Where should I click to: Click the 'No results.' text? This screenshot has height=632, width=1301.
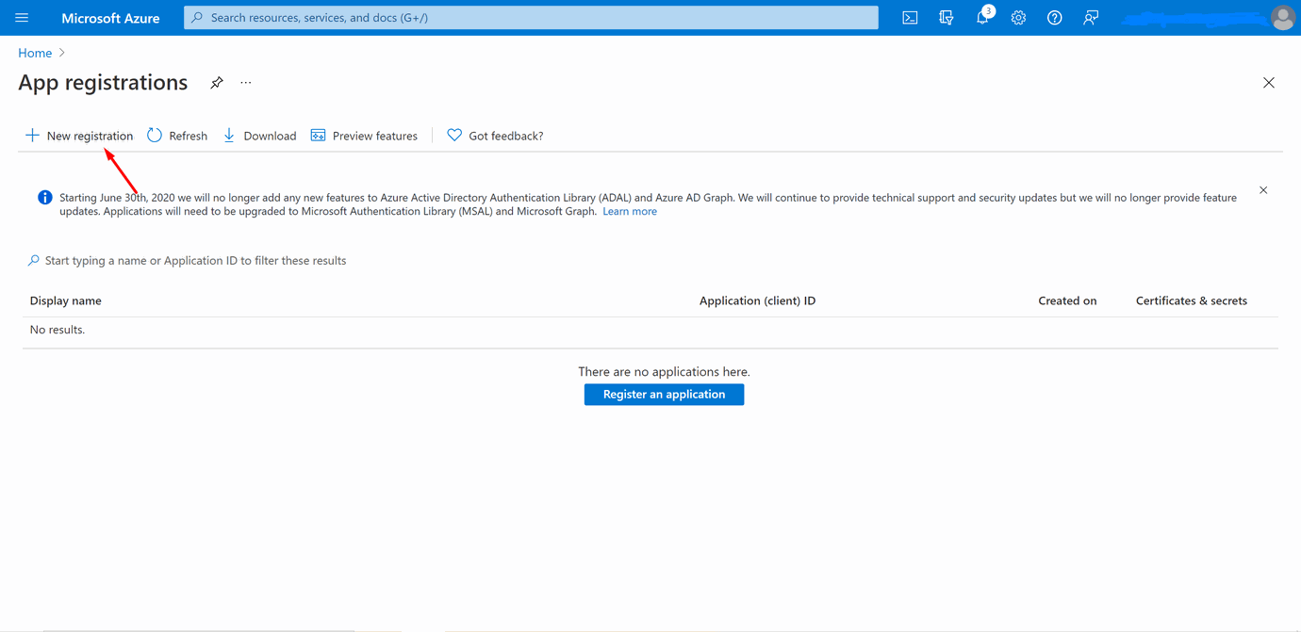click(x=58, y=330)
